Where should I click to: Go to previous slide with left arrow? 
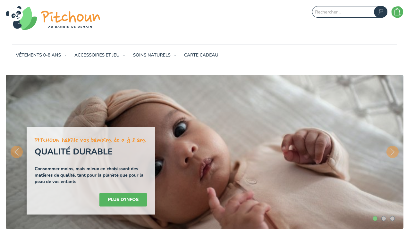[x=17, y=152]
